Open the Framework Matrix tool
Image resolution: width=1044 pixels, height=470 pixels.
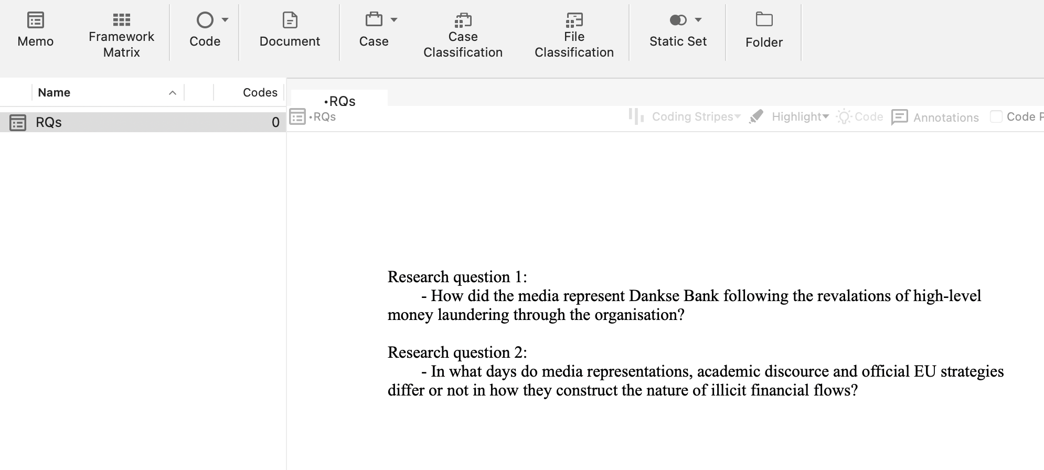coord(121,20)
